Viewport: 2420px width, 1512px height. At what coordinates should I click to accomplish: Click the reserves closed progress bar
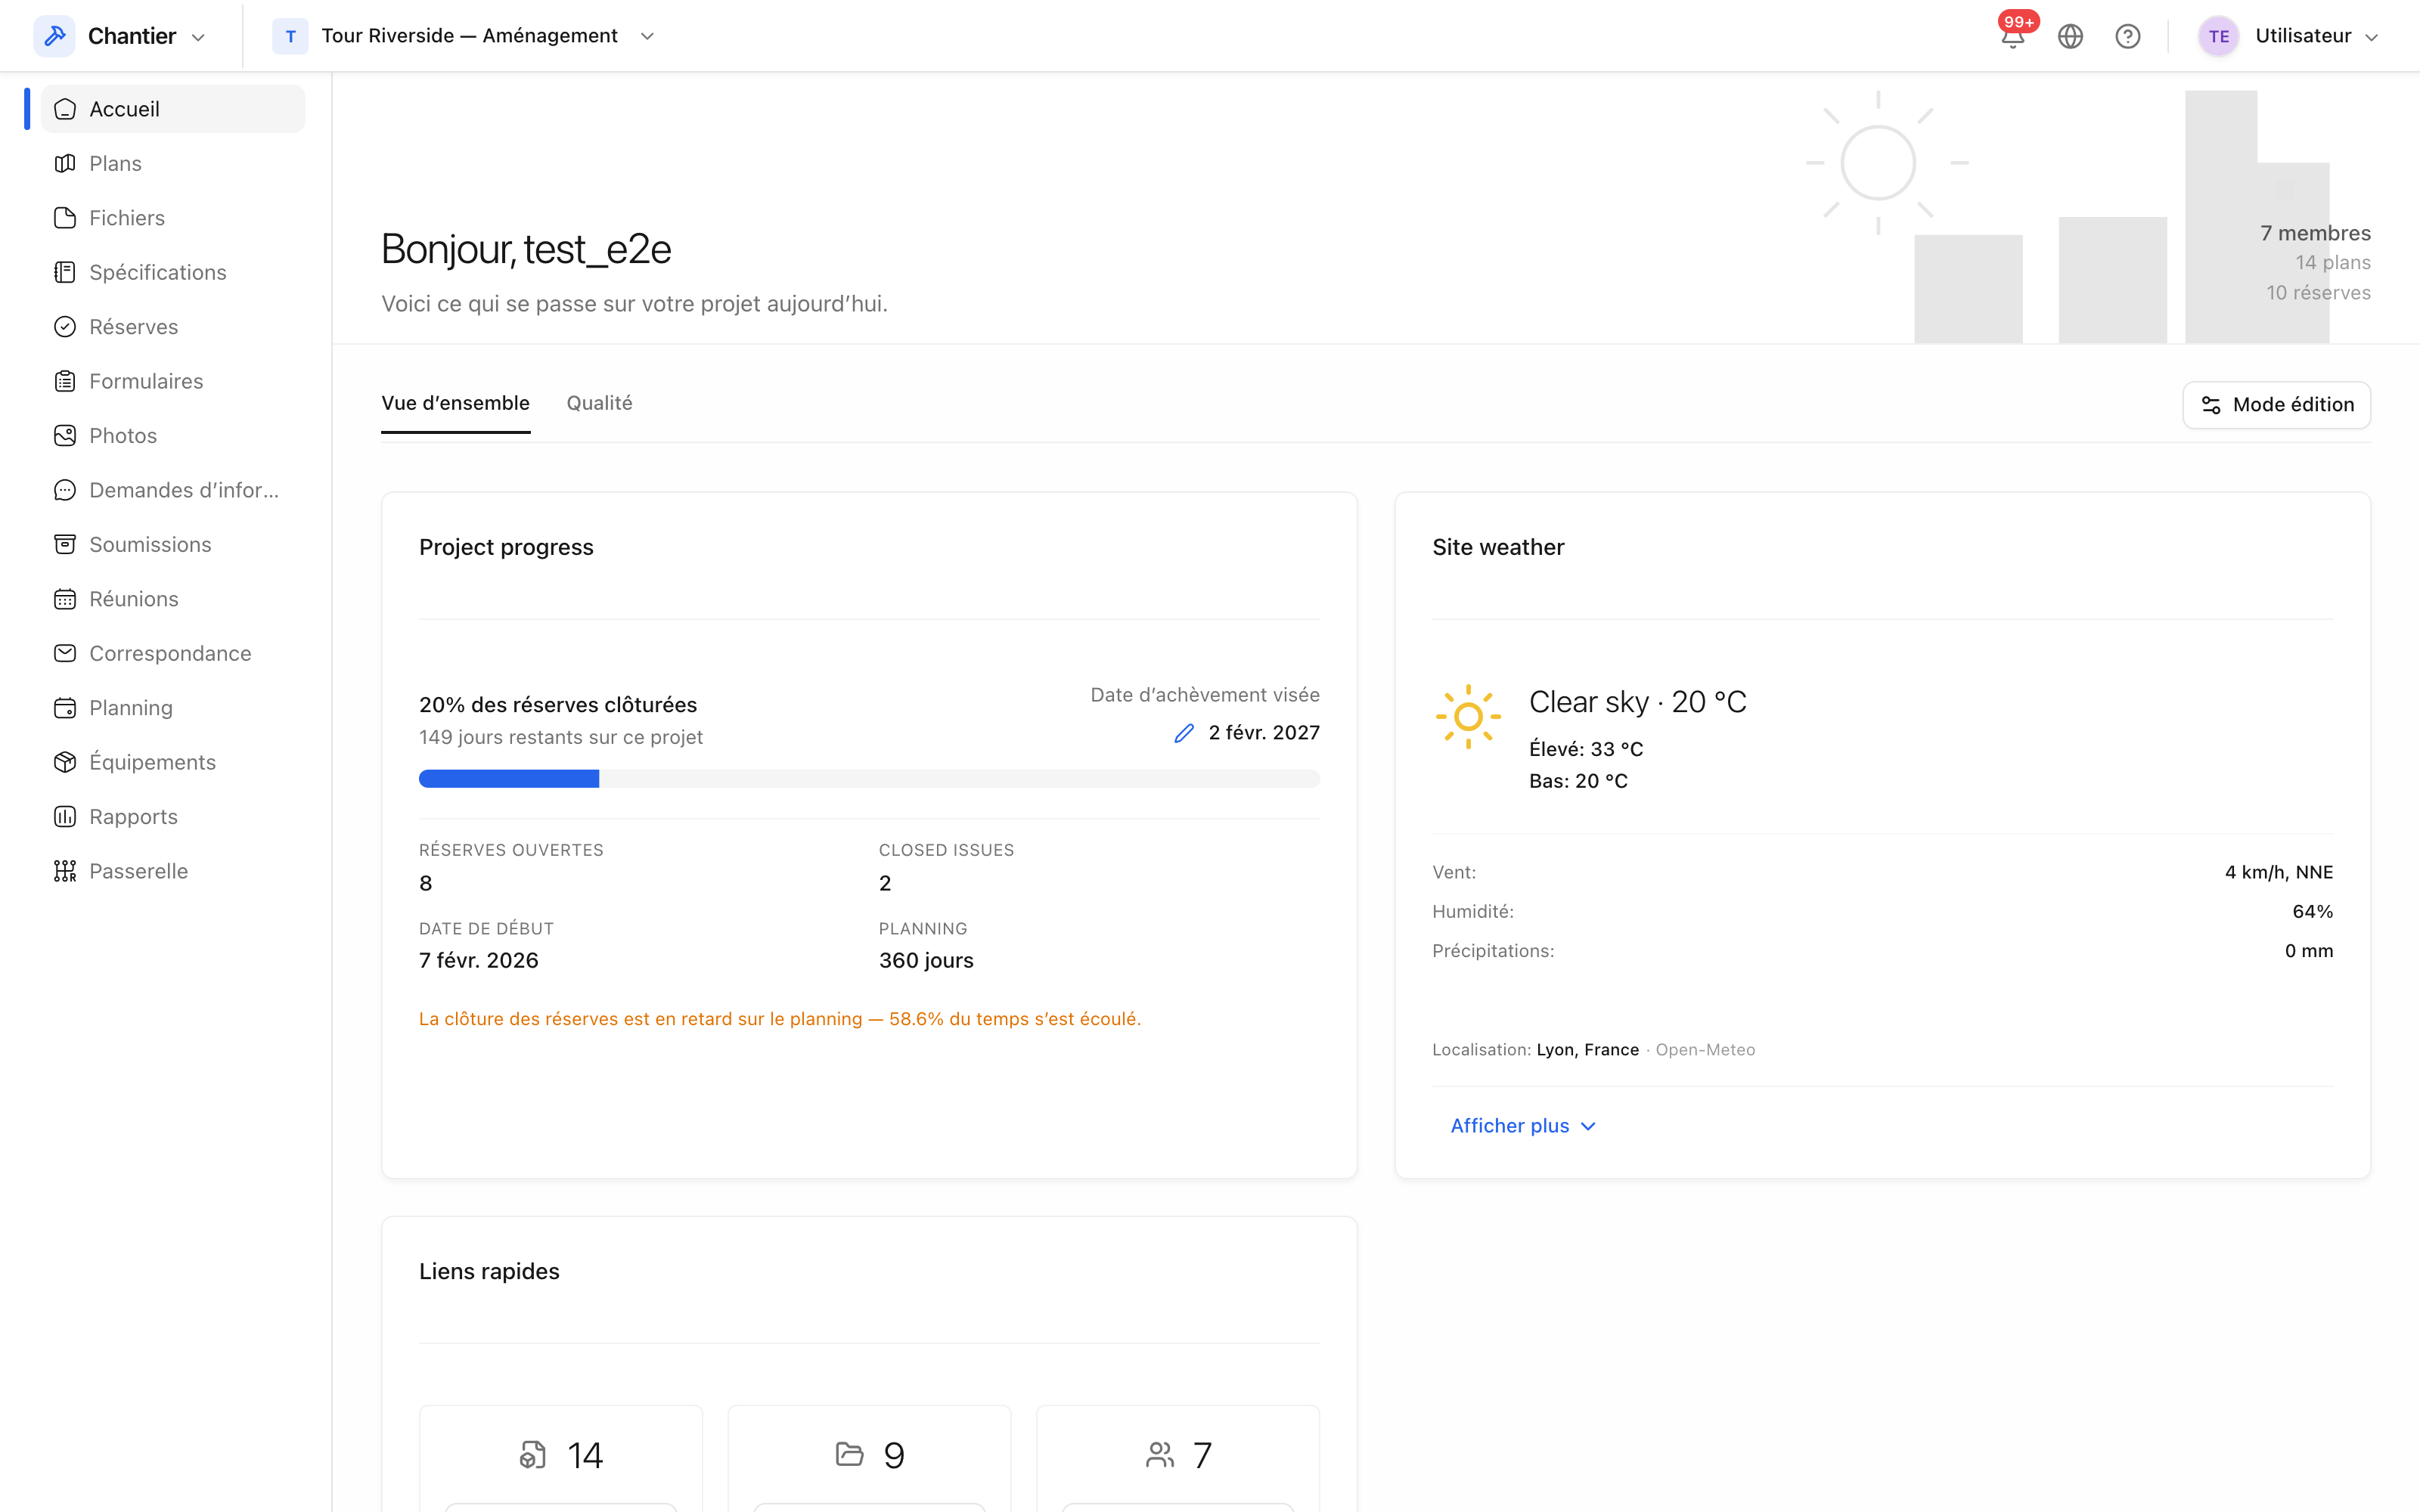coord(869,779)
